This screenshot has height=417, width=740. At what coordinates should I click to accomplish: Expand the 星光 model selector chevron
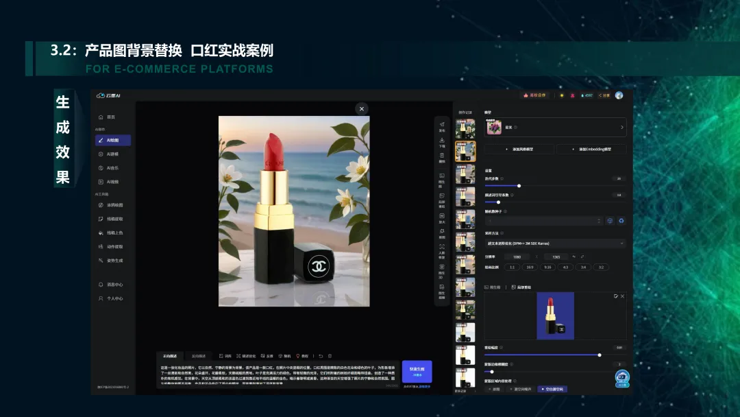tap(621, 128)
